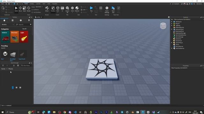Switch to the TEST ribbon tab
The image size is (204, 114).
[44, 4]
